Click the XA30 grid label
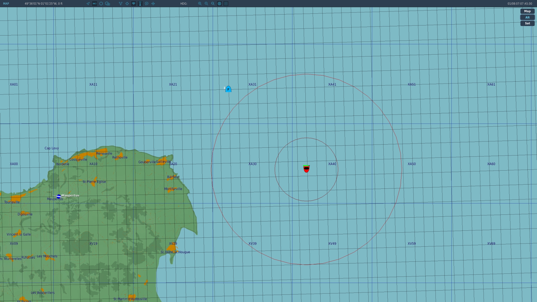This screenshot has width=537, height=302. click(253, 164)
